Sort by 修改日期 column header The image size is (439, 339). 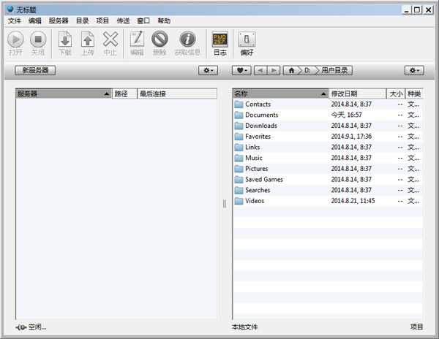356,94
